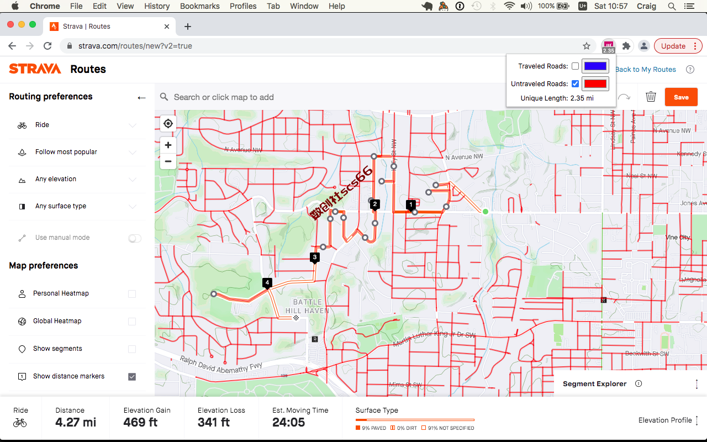The width and height of the screenshot is (707, 442).
Task: Click the green route start point
Action: [x=486, y=212]
